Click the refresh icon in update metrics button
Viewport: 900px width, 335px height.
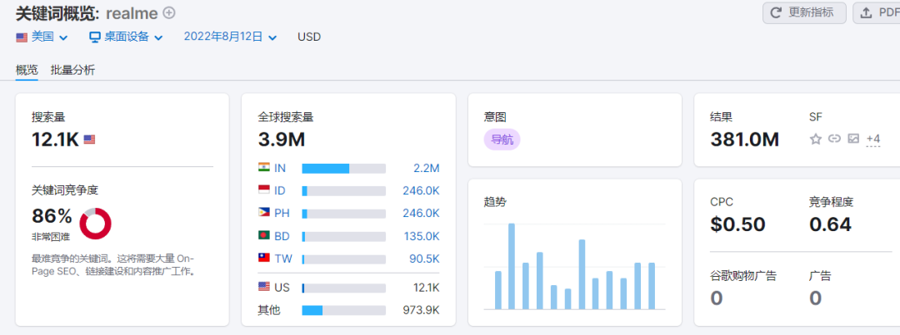776,12
